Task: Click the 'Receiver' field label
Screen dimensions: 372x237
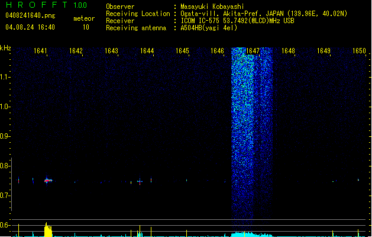Action: point(120,21)
